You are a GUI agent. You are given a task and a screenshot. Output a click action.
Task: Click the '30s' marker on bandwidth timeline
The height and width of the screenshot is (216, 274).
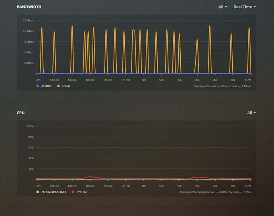coord(197,80)
